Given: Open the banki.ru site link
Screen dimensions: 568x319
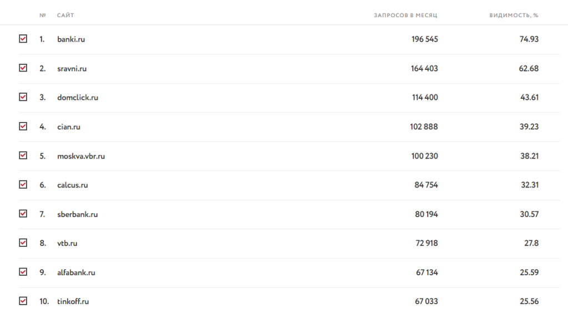Looking at the screenshot, I should click(x=71, y=39).
